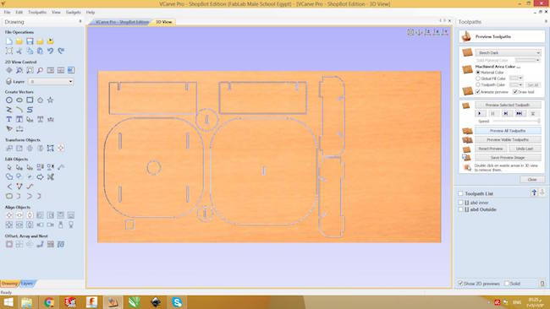Click the Weld Vectors icon
Image resolution: width=550 pixels, height=309 pixels.
tap(9, 176)
